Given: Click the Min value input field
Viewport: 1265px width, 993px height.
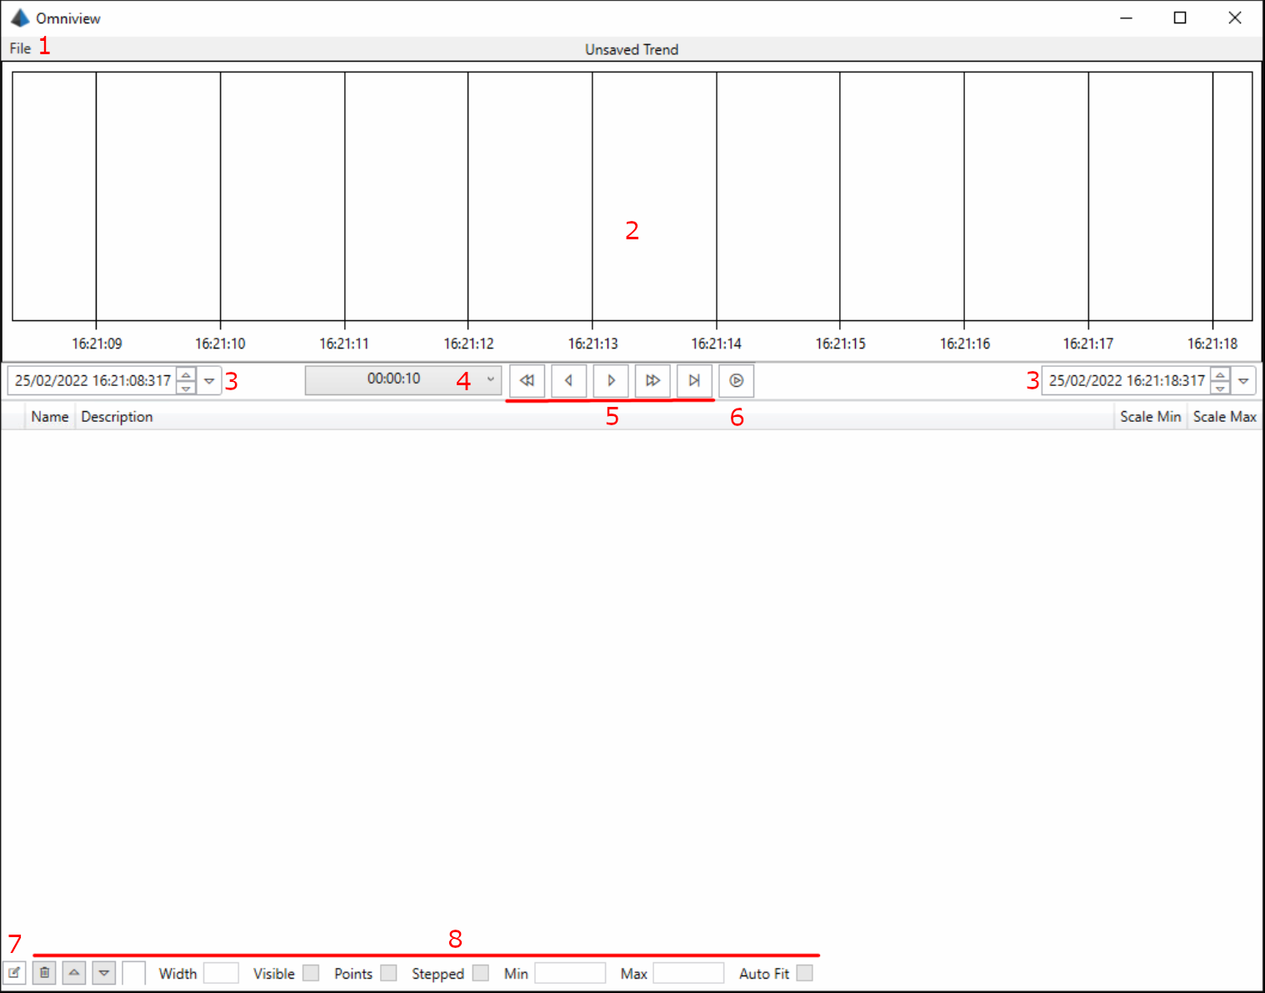Looking at the screenshot, I should (570, 973).
